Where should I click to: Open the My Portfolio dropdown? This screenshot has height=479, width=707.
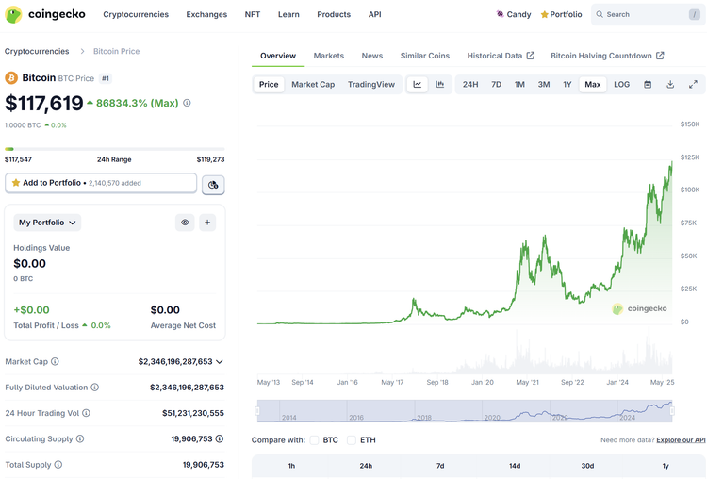tap(47, 223)
